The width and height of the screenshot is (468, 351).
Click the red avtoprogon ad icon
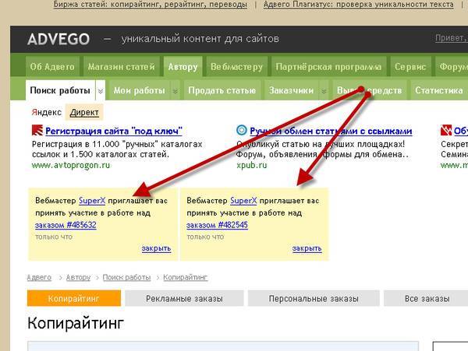pyautogui.click(x=37, y=131)
